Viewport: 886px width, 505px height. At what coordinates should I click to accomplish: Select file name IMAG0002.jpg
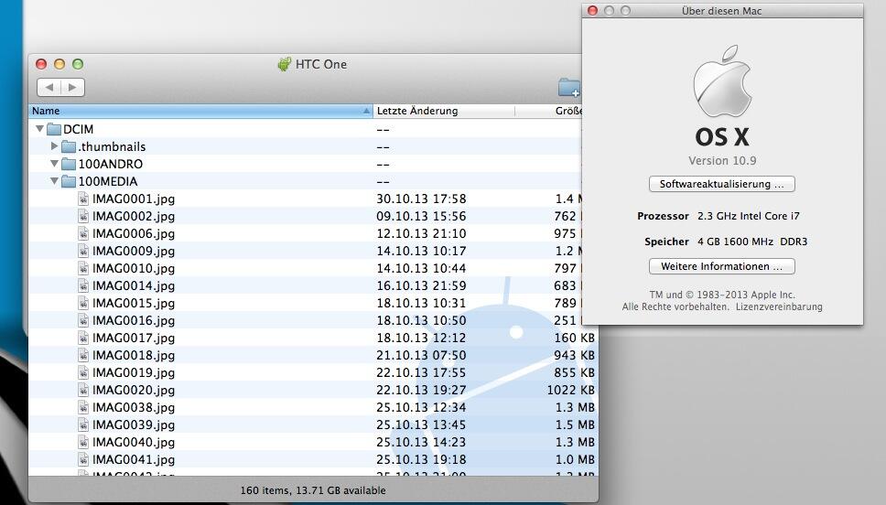[x=134, y=216]
